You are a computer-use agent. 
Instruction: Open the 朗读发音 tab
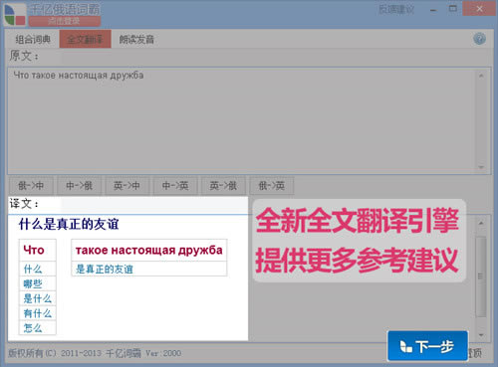click(x=136, y=40)
